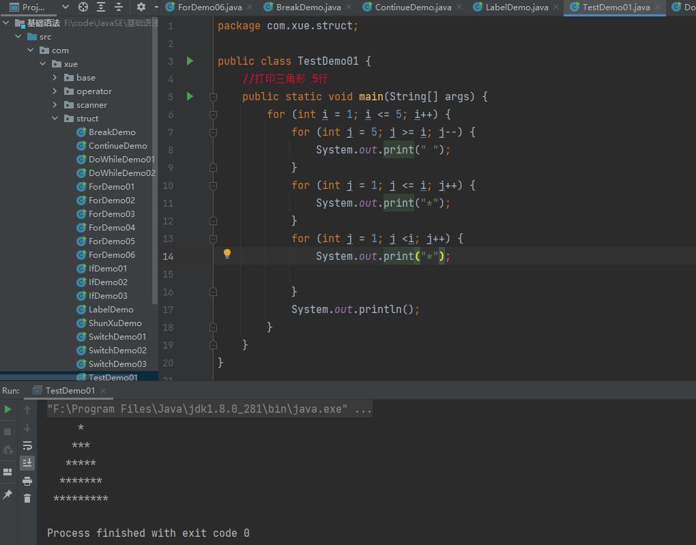Click the run gutter arrow beside main method
Screen dimensions: 696x545
pos(190,97)
